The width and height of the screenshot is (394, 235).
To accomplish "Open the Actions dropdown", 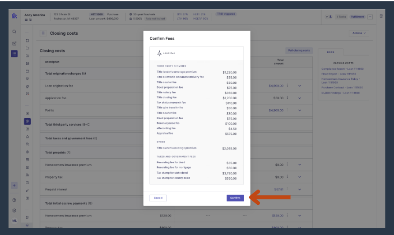I will coord(359,33).
